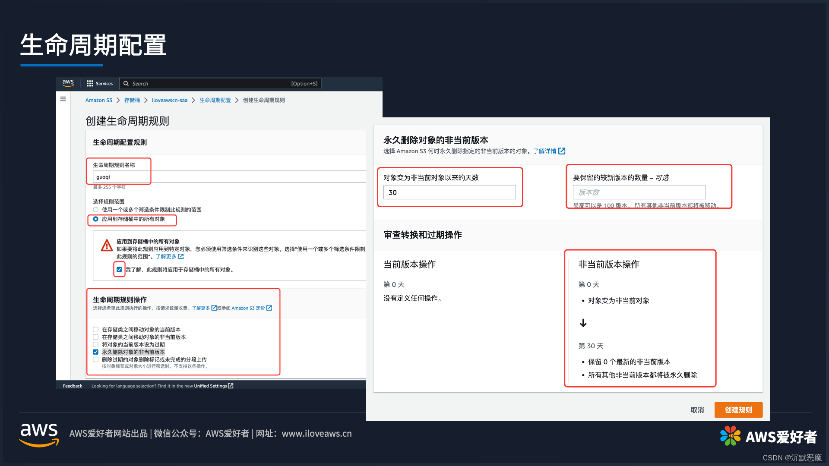Click the Feedback footer link

click(73, 386)
